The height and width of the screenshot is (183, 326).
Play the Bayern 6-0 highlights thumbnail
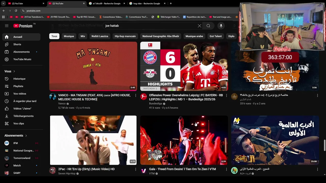point(184,66)
